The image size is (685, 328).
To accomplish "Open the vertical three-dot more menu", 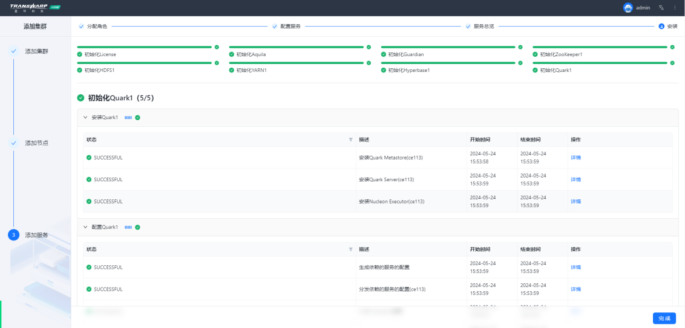I will pyautogui.click(x=675, y=8).
